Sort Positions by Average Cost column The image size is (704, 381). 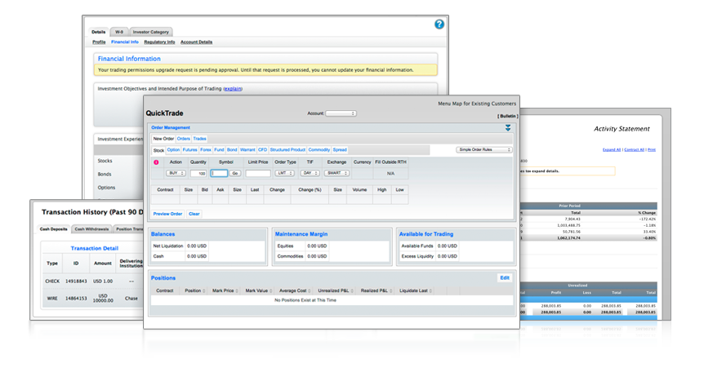click(310, 290)
